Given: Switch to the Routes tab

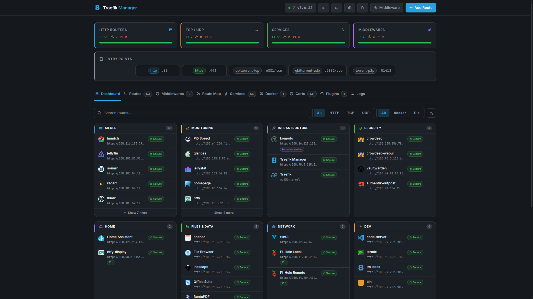Looking at the screenshot, I should (x=135, y=94).
